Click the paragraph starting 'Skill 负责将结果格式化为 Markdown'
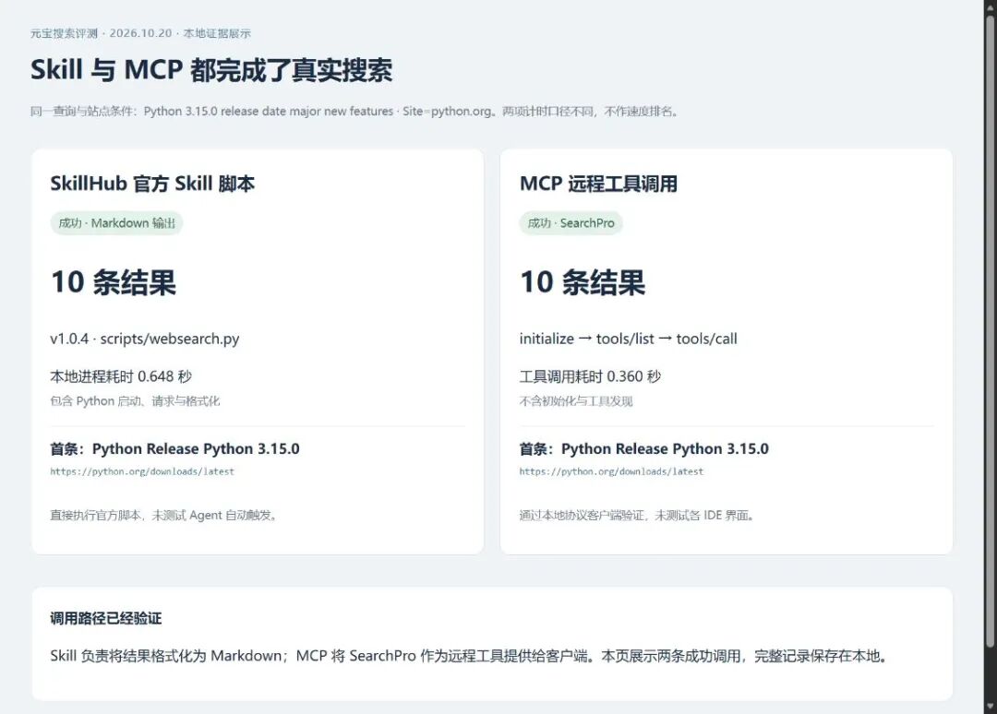This screenshot has height=714, width=997. click(x=469, y=656)
